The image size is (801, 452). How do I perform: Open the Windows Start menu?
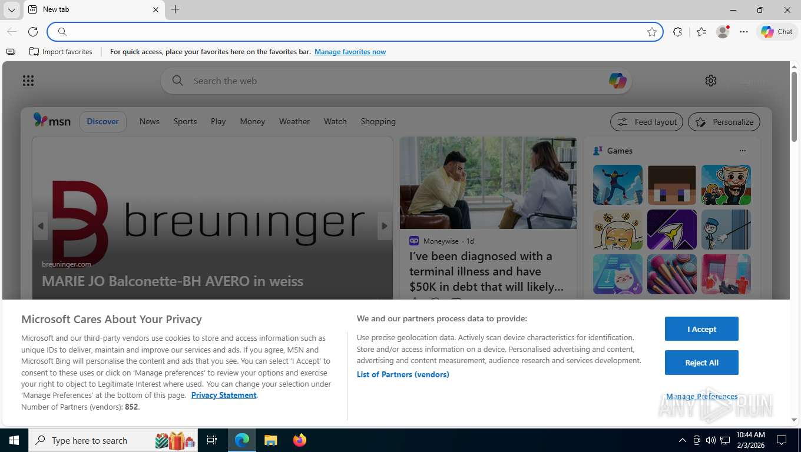14,440
